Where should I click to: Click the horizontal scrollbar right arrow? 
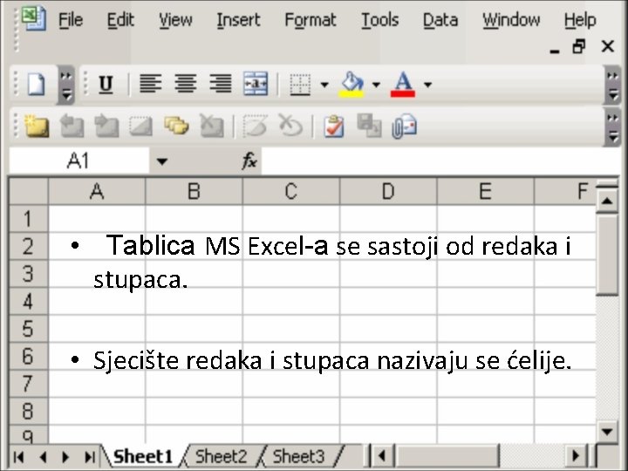click(x=576, y=456)
